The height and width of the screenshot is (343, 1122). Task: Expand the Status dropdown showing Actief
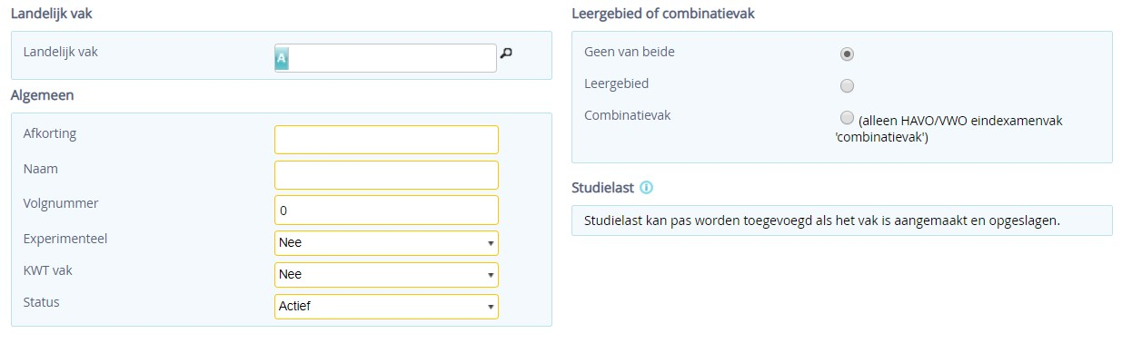pyautogui.click(x=386, y=306)
